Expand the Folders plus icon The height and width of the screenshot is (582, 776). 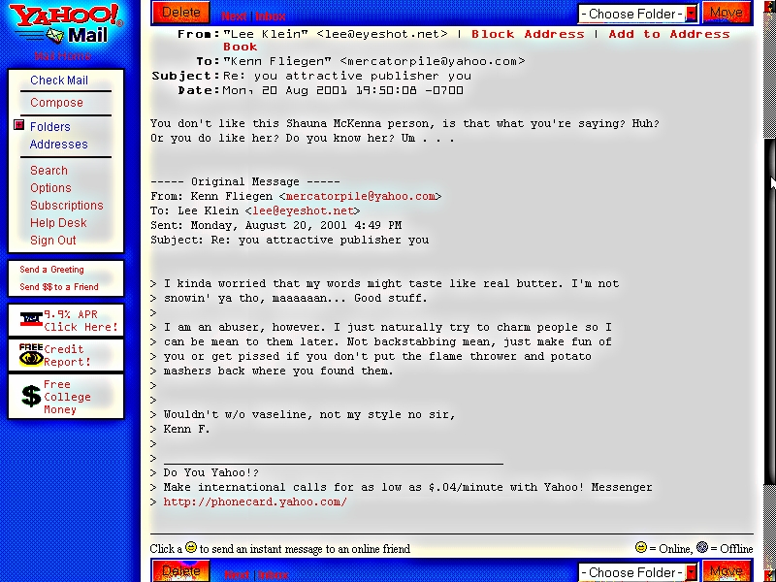point(18,125)
